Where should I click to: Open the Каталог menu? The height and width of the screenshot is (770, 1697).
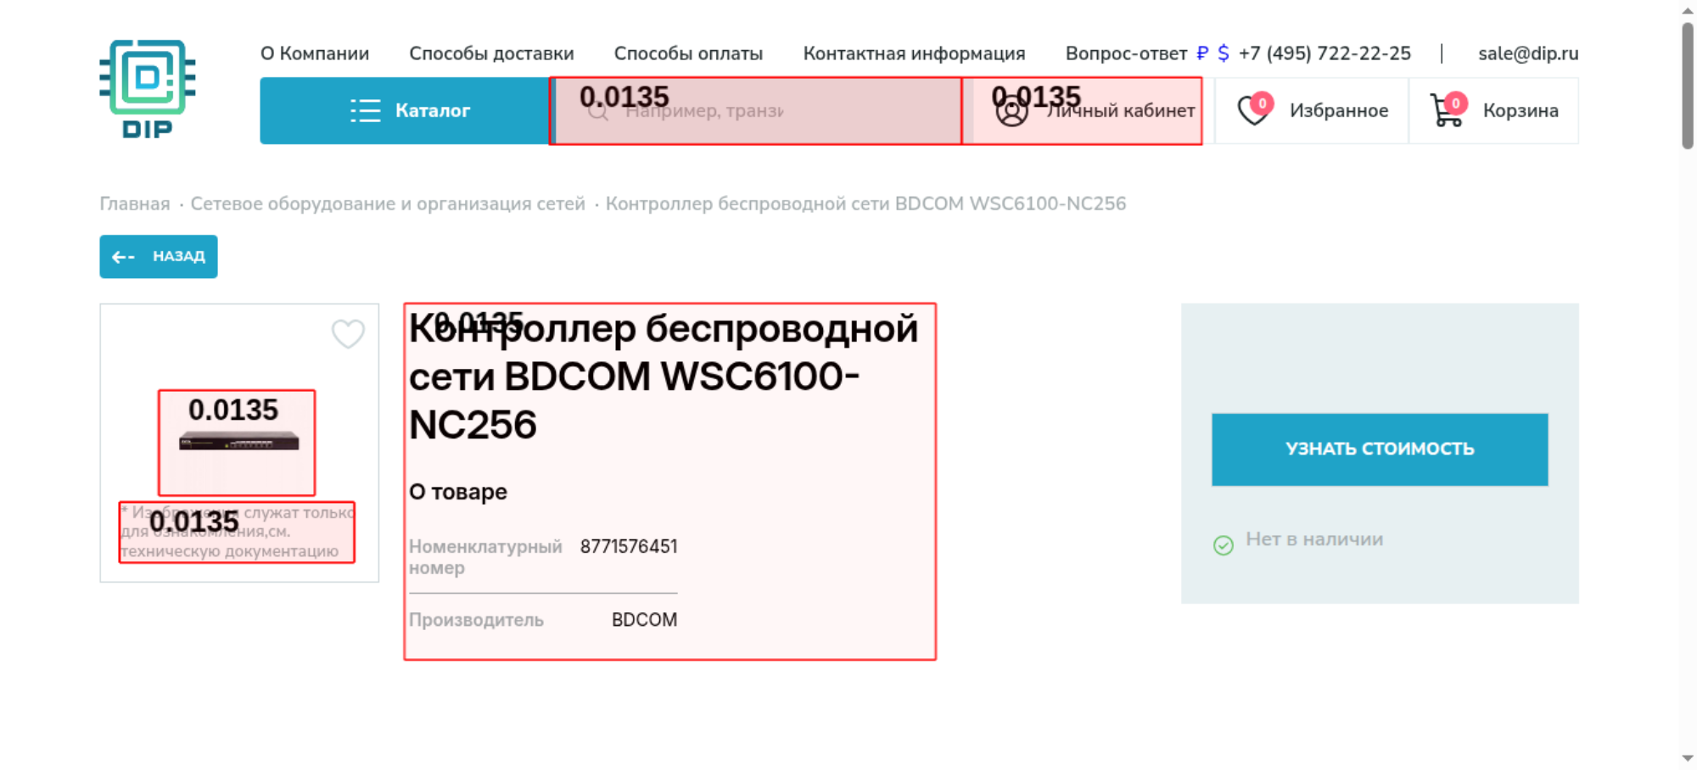pyautogui.click(x=405, y=110)
